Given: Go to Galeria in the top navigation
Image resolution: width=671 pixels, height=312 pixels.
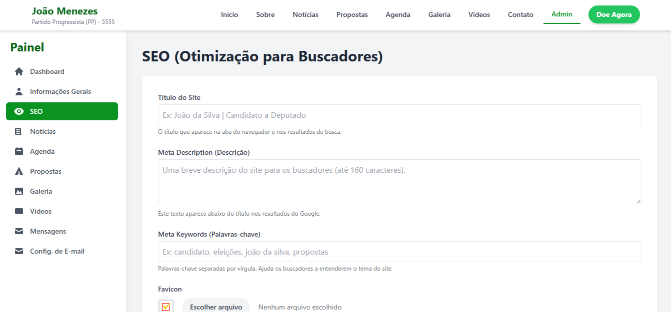Looking at the screenshot, I should (x=439, y=14).
